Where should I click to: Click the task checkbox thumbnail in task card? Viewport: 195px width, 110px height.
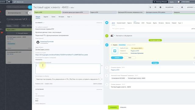115,51
